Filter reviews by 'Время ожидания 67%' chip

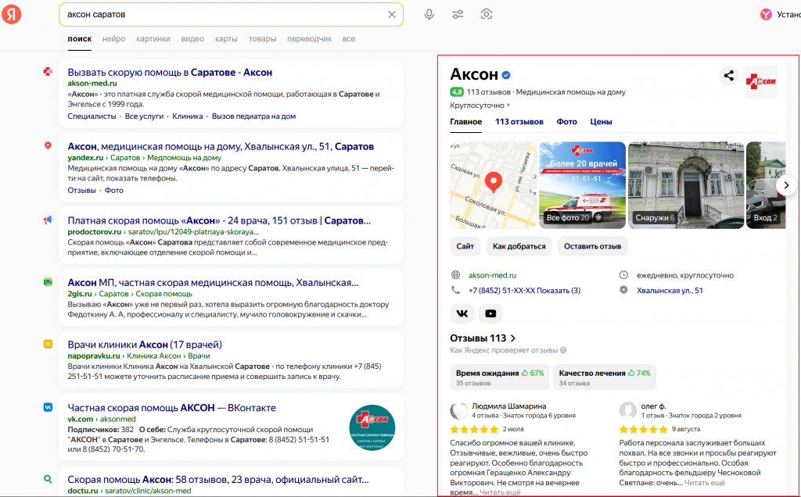coord(500,377)
